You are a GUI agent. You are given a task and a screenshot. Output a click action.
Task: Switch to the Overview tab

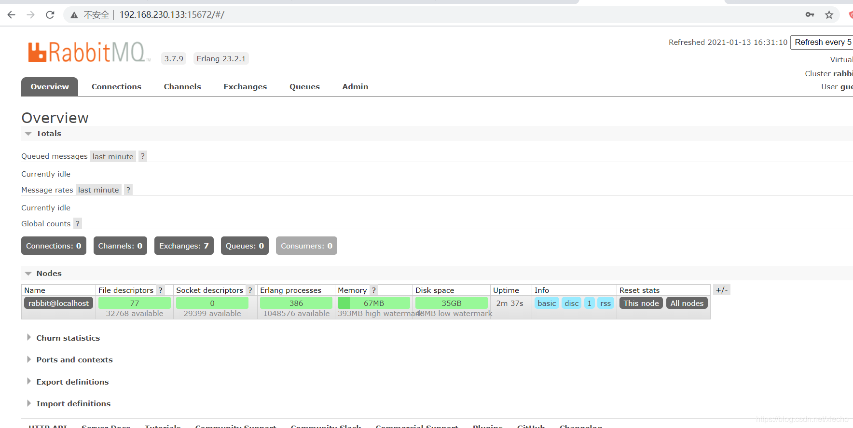click(50, 86)
